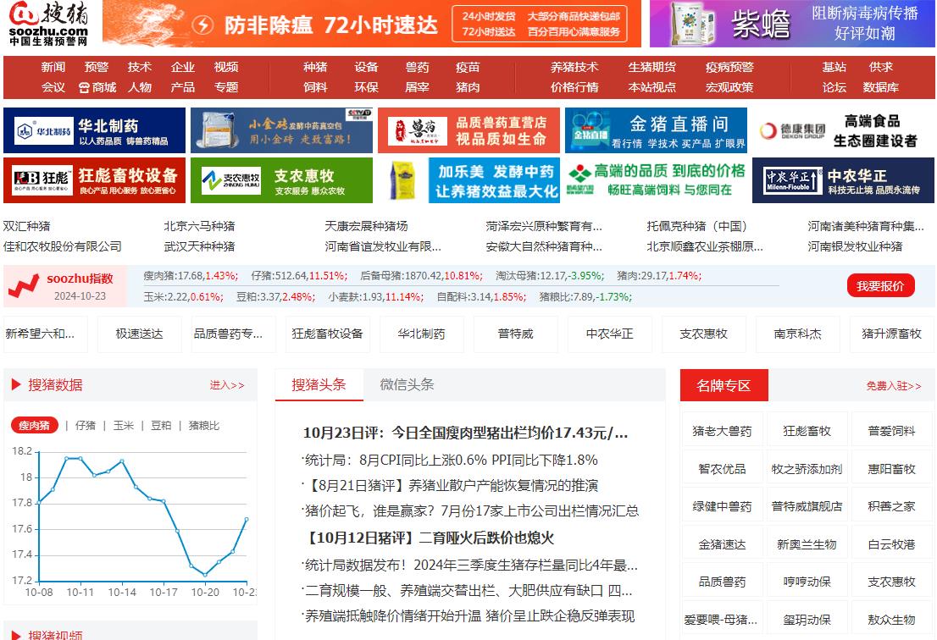Open the 北京六马种猪 link

[200, 226]
